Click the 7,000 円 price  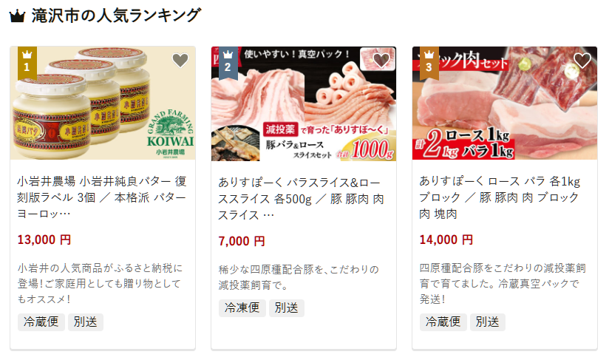coord(242,241)
